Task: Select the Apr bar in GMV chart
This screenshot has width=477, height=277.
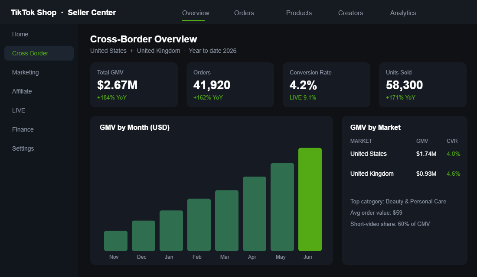Action: click(x=255, y=214)
